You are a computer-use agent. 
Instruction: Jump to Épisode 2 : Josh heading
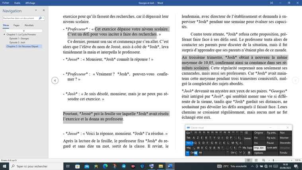pyautogui.click(x=18, y=43)
